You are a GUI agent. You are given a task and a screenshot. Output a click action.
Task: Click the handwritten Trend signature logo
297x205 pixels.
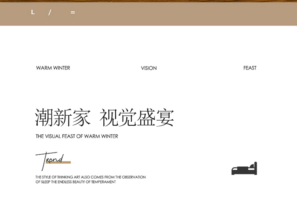point(50,160)
